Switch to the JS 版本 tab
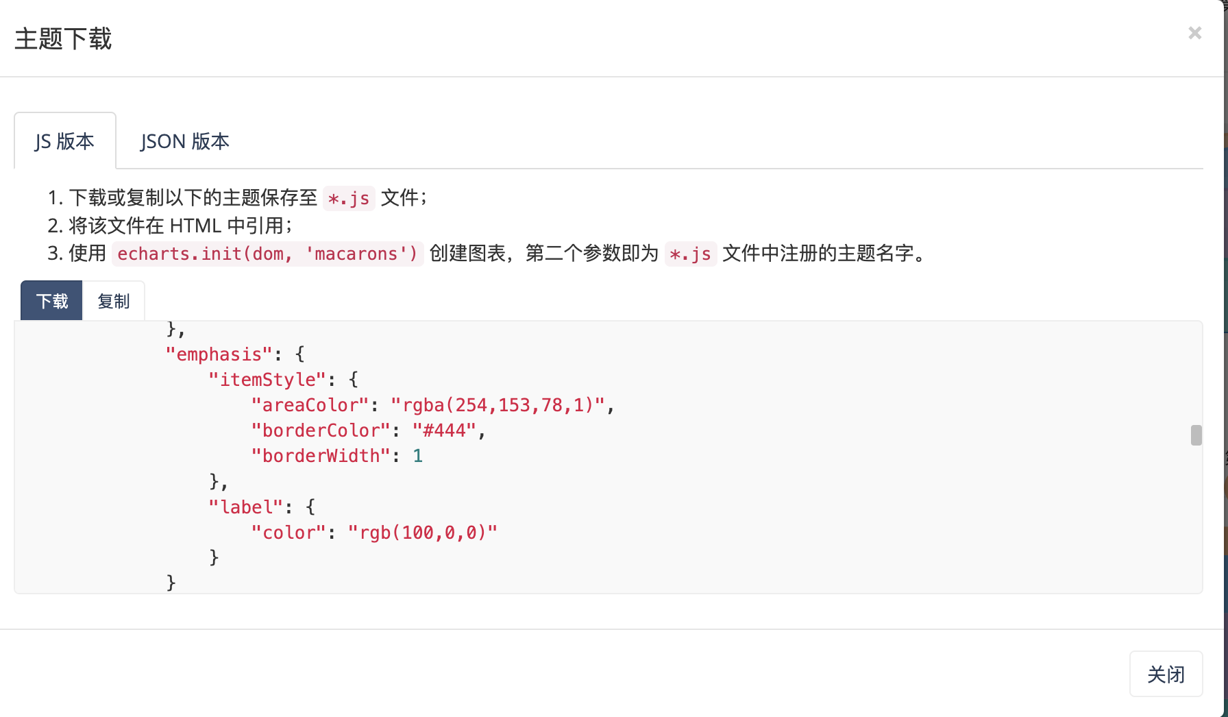Screen dimensions: 1228x717 click(65, 141)
